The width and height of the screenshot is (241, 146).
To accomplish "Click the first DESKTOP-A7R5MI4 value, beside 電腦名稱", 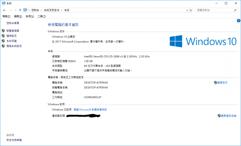I will [96, 83].
